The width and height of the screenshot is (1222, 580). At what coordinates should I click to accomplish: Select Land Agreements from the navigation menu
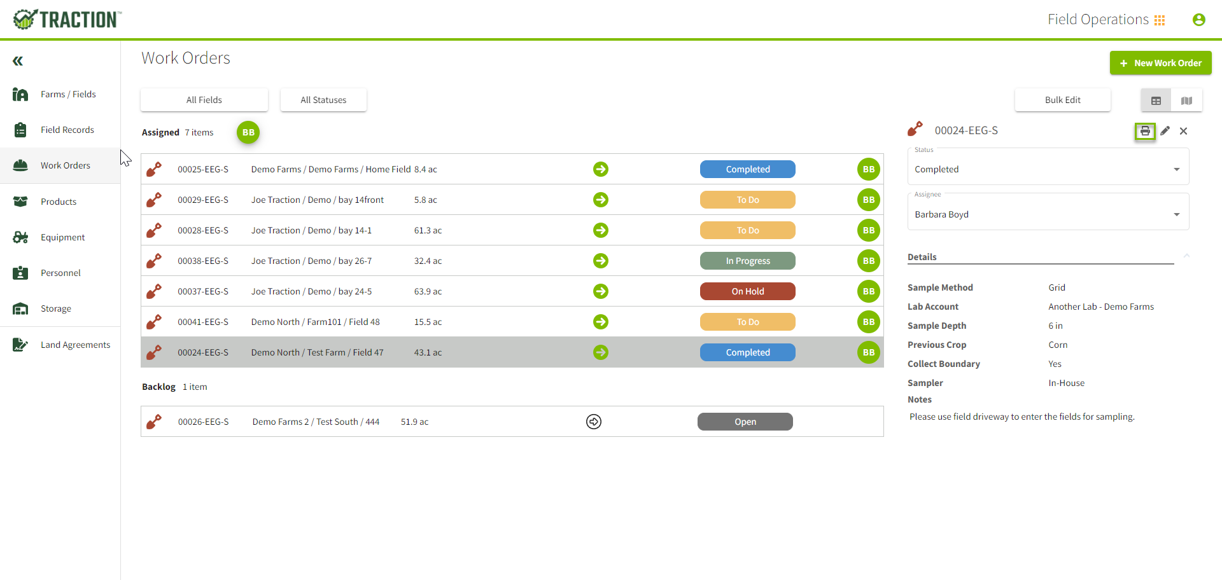pyautogui.click(x=75, y=344)
